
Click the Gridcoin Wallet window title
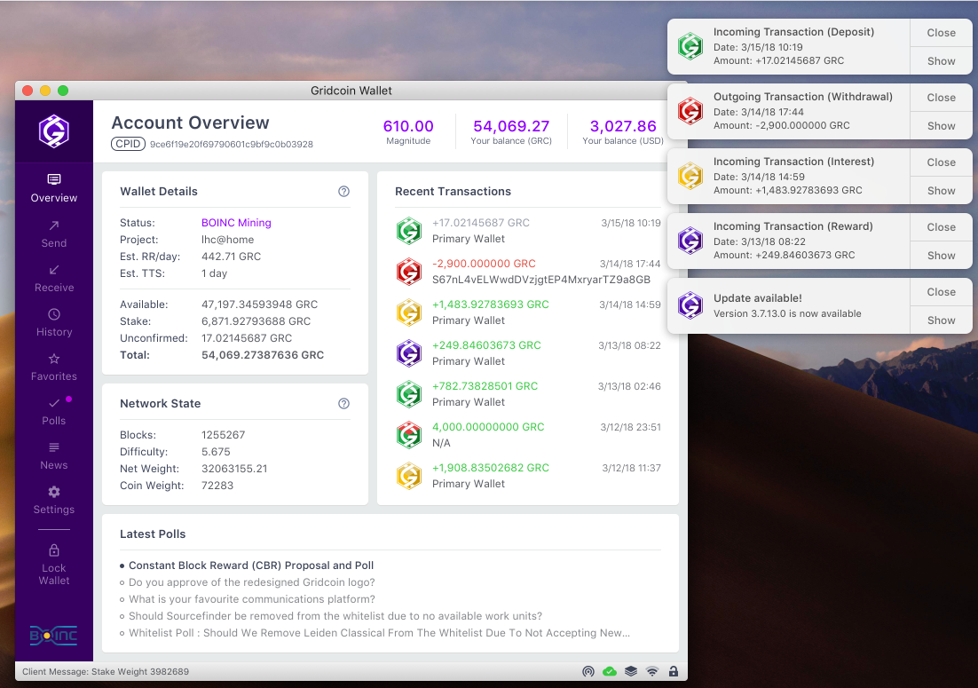click(351, 91)
